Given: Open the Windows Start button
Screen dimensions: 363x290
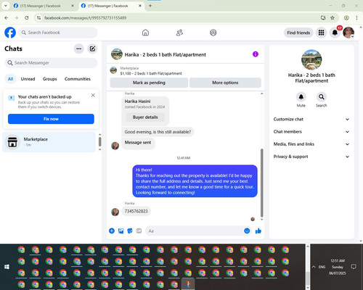Looking at the screenshot, I should point(7,267).
